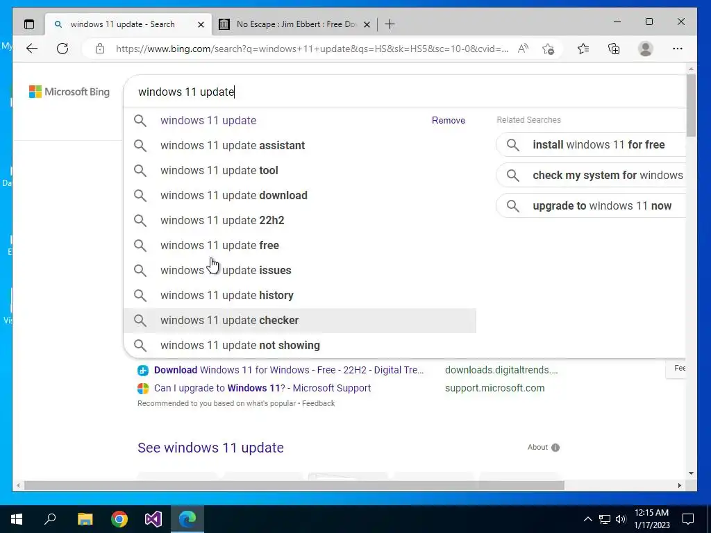Choose suggestion 'windows 11 update issues'

(x=300, y=270)
